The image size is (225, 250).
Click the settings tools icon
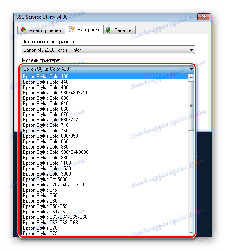[x=72, y=30]
